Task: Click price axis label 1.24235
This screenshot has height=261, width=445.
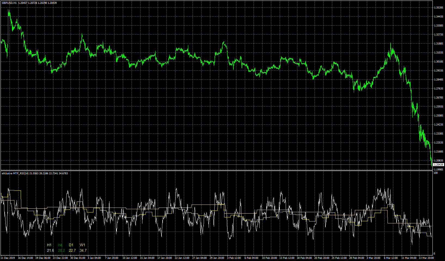Action: [x=438, y=125]
